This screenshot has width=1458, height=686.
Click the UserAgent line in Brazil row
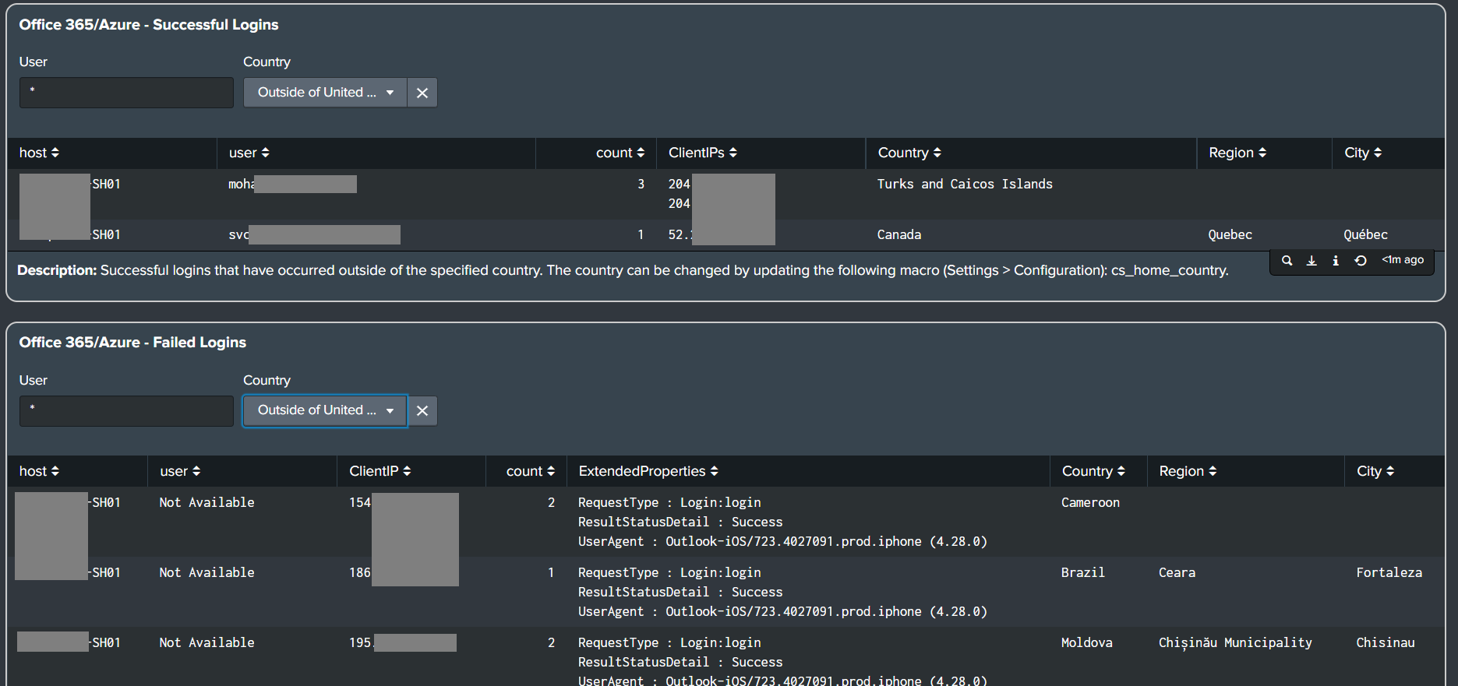coord(782,611)
